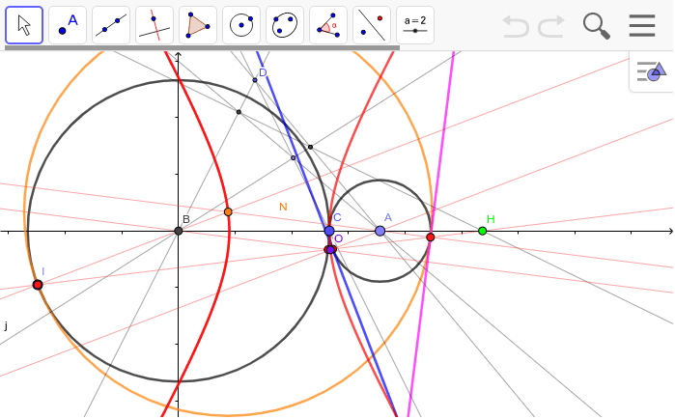The width and height of the screenshot is (675, 419).
Task: Activate the Circle with Center tool
Action: (241, 25)
